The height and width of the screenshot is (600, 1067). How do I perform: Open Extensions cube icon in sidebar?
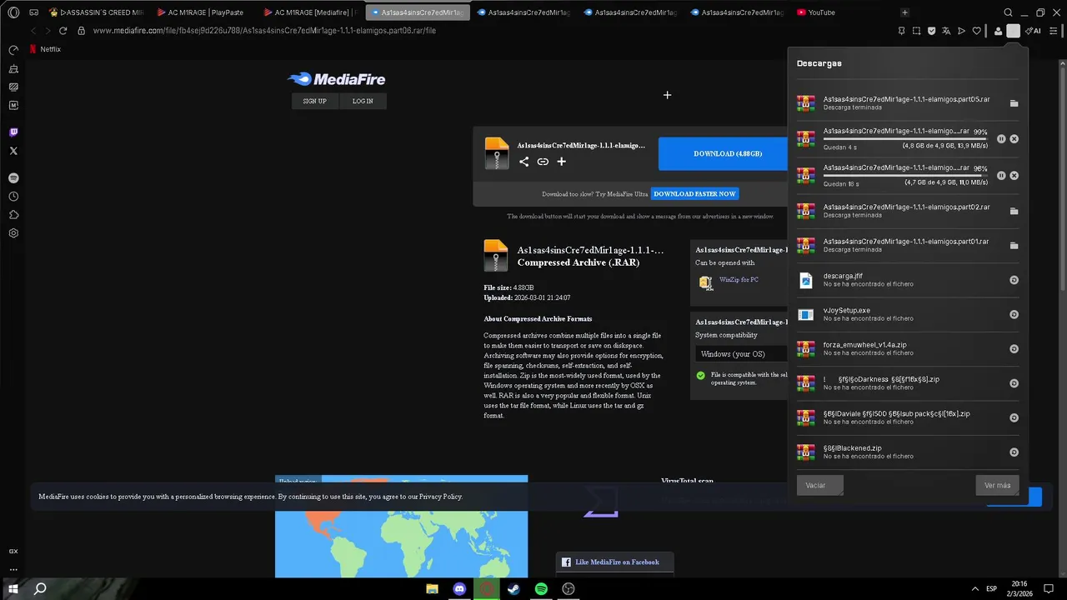coord(13,215)
